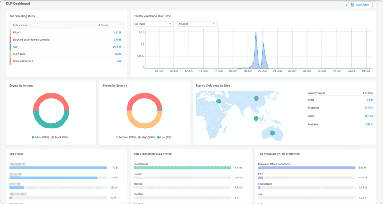Screen dimensions: 383x204
Task: Select the China map marker
Action: coord(256,98)
